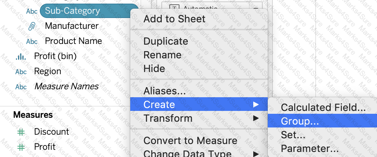Click the Abc icon beside Measure Names
The height and width of the screenshot is (157, 377).
pyautogui.click(x=21, y=87)
